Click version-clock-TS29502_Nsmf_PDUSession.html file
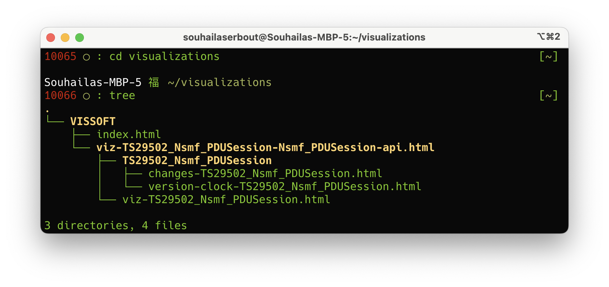 pyautogui.click(x=285, y=187)
